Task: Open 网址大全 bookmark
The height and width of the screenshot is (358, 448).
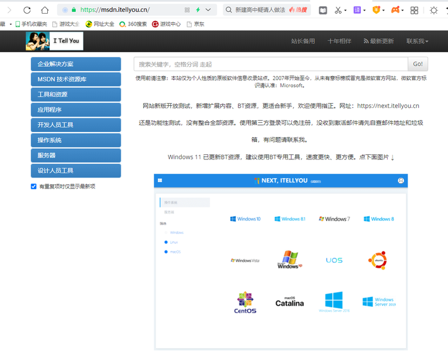Action: pos(100,24)
